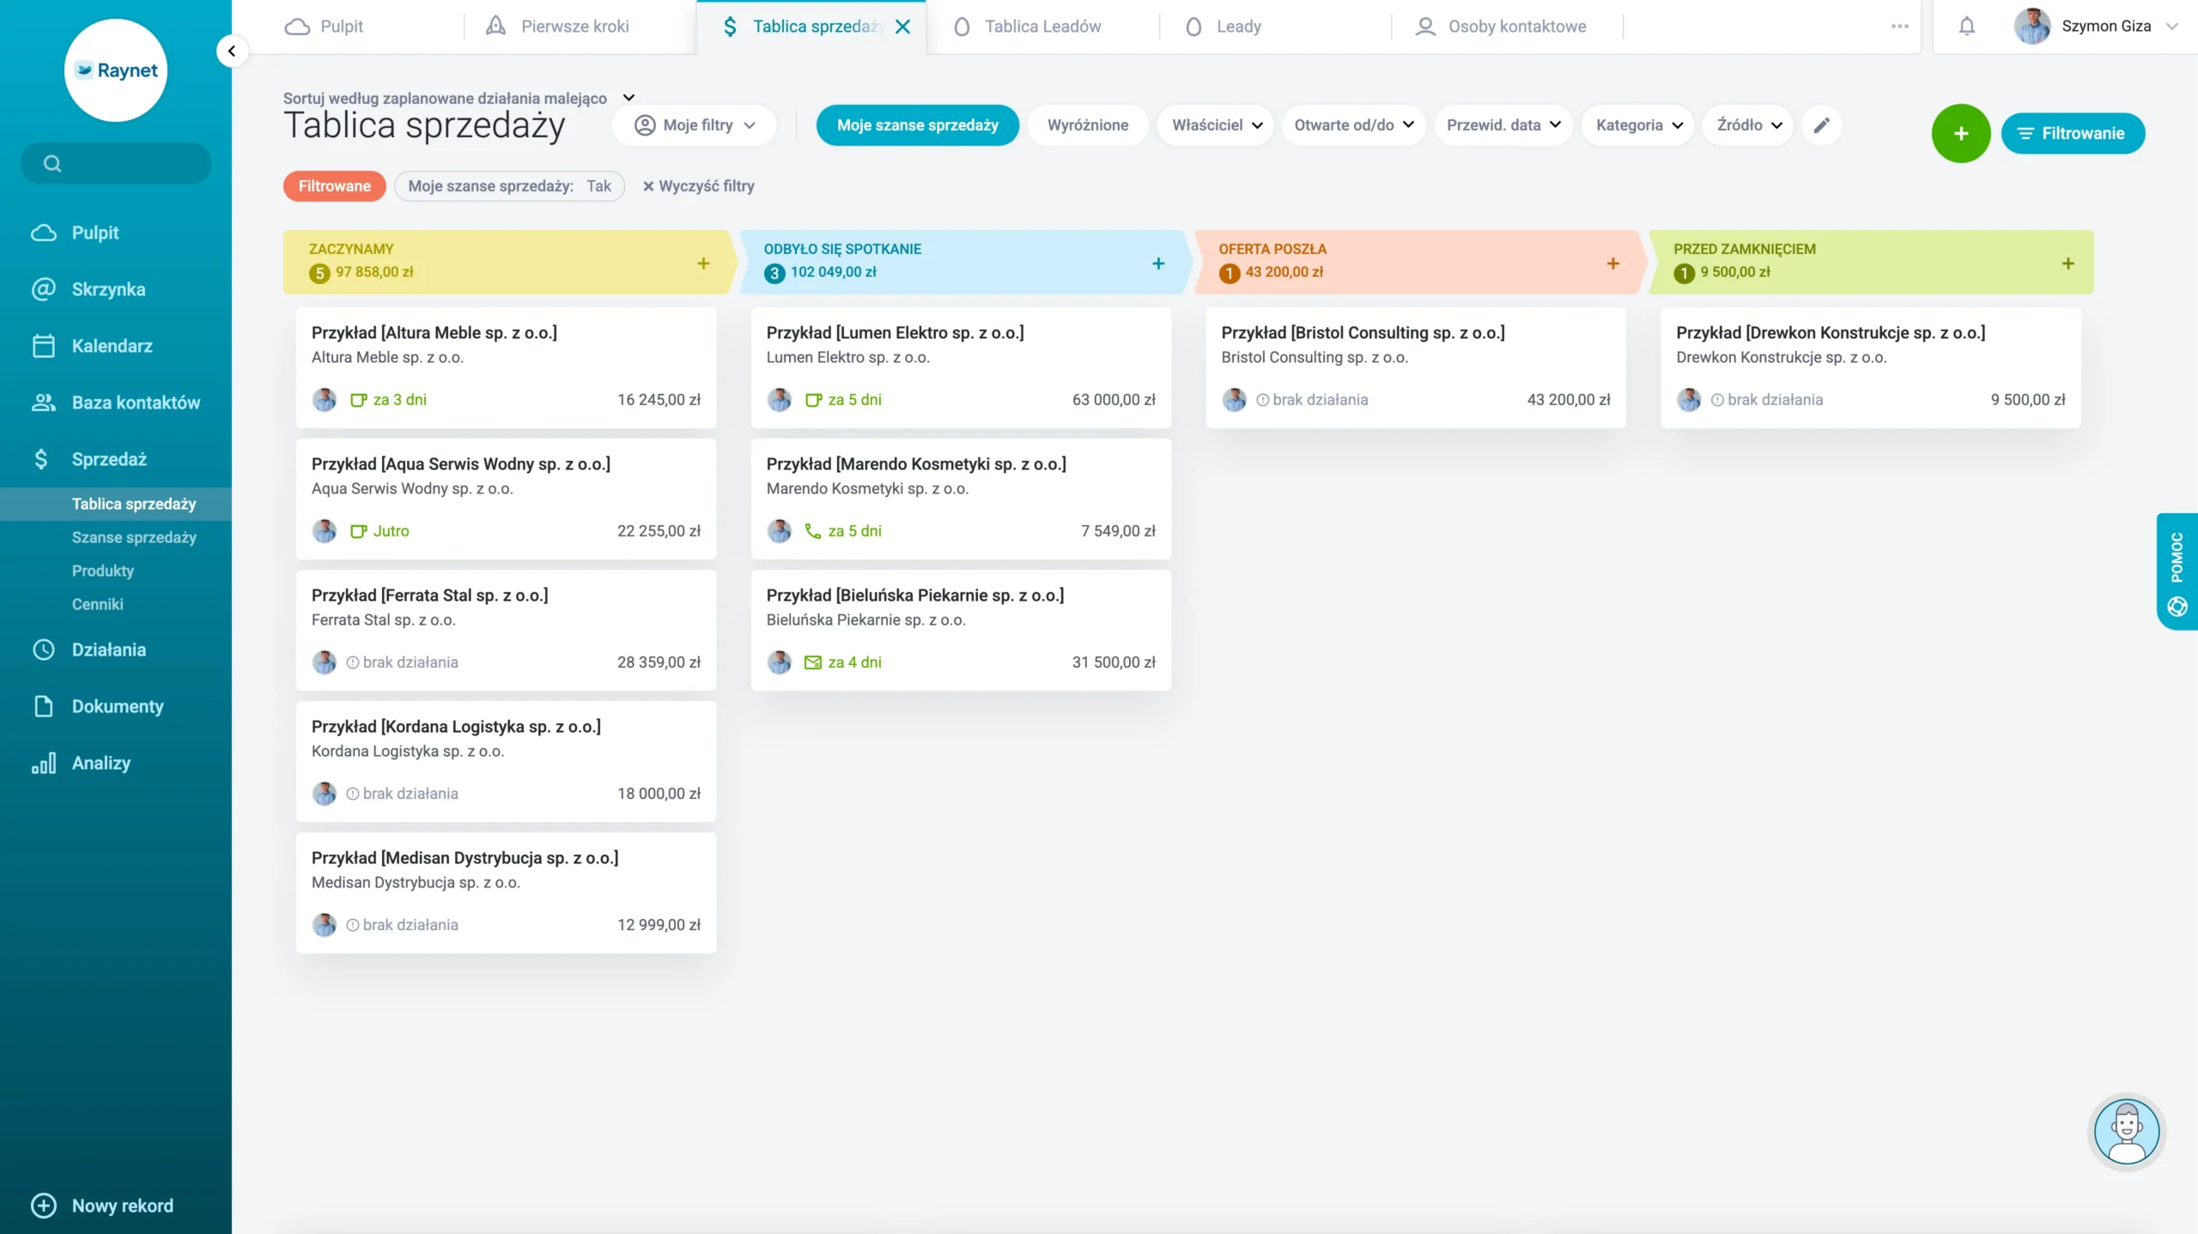Image resolution: width=2198 pixels, height=1234 pixels.
Task: Open the sort order dropdown chevron
Action: [628, 98]
